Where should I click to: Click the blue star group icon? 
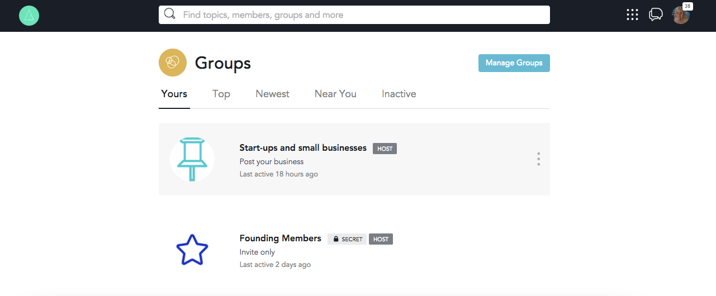tap(192, 250)
